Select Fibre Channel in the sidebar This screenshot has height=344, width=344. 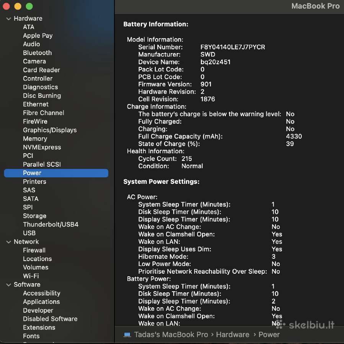point(44,113)
